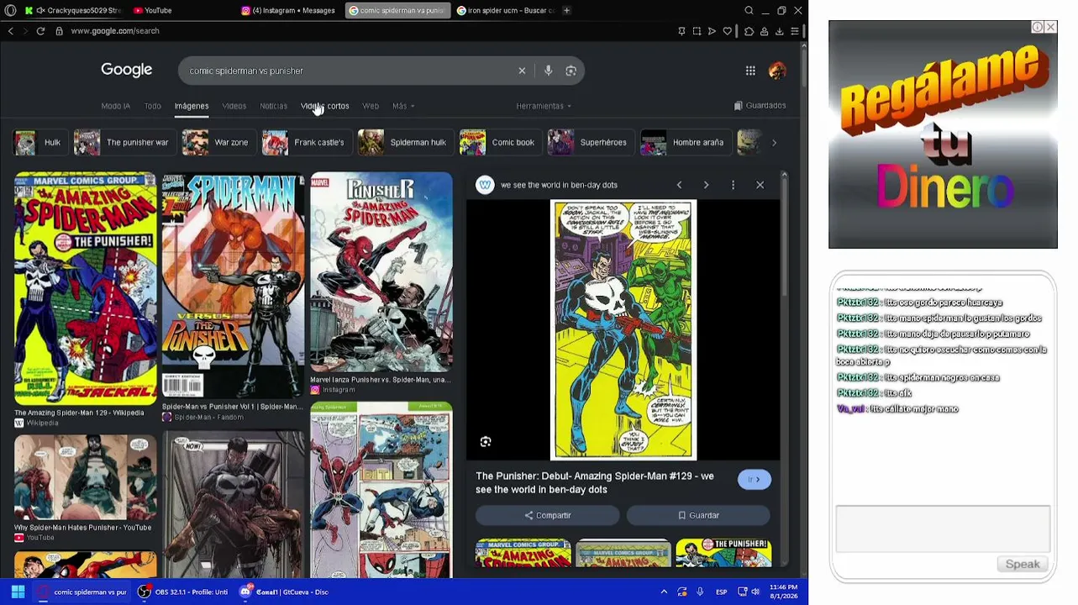The width and height of the screenshot is (1078, 605).
Task: Open more options in image preview panel
Action: click(x=733, y=185)
